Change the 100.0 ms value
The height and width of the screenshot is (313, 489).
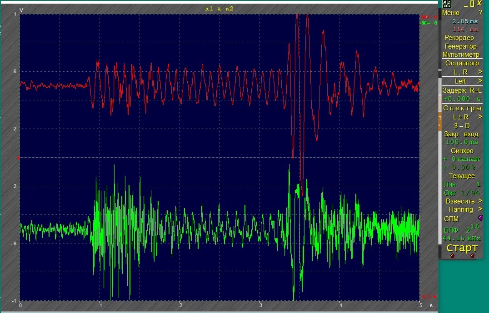(462, 142)
